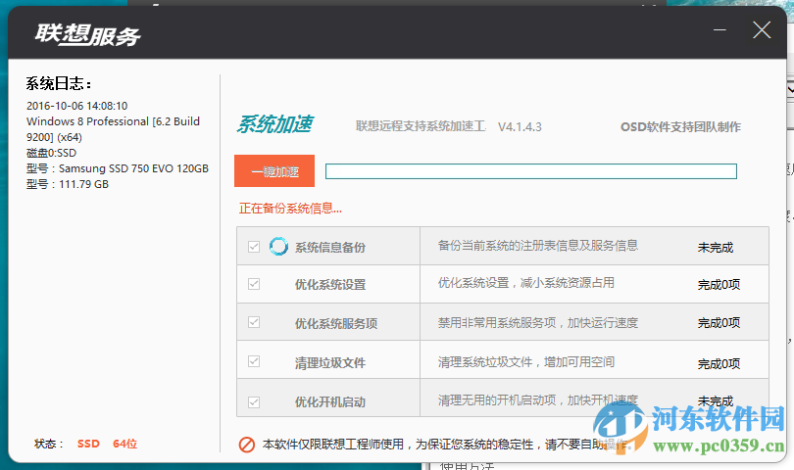Close the 联想服务 window
Viewport: 794px width, 470px height.
(x=762, y=29)
